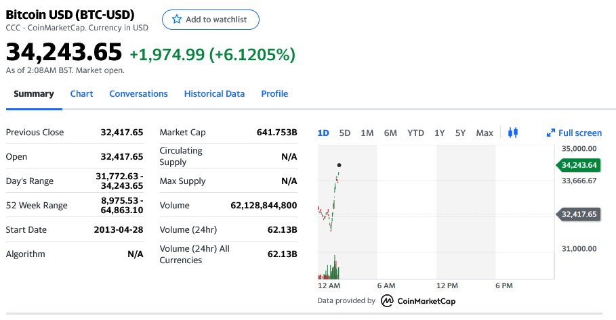Click the Open value 32,417.65

(x=122, y=156)
